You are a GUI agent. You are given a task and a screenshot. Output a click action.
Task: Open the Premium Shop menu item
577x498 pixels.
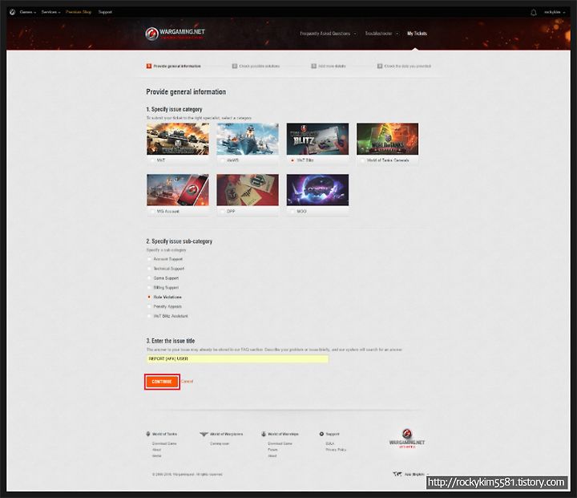tap(79, 12)
